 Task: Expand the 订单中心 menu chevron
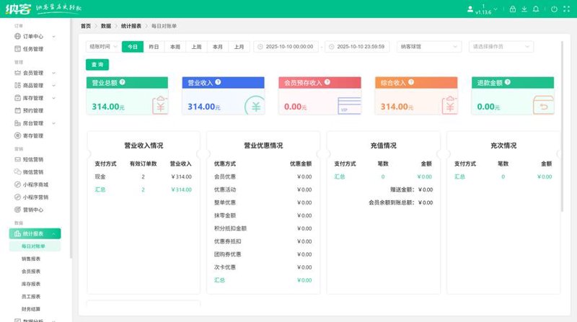point(53,37)
